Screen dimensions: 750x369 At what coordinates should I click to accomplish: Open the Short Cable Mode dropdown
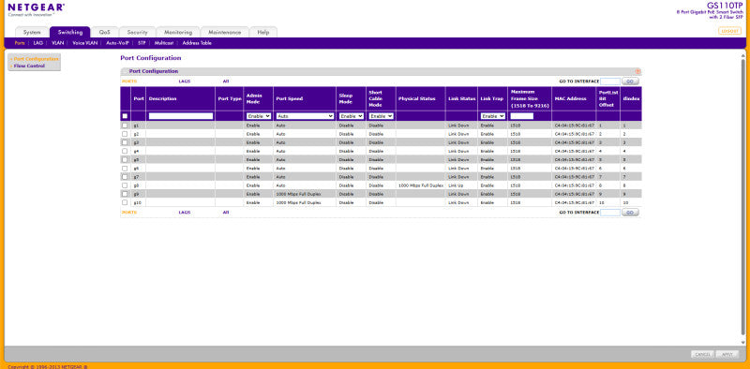tap(382, 116)
